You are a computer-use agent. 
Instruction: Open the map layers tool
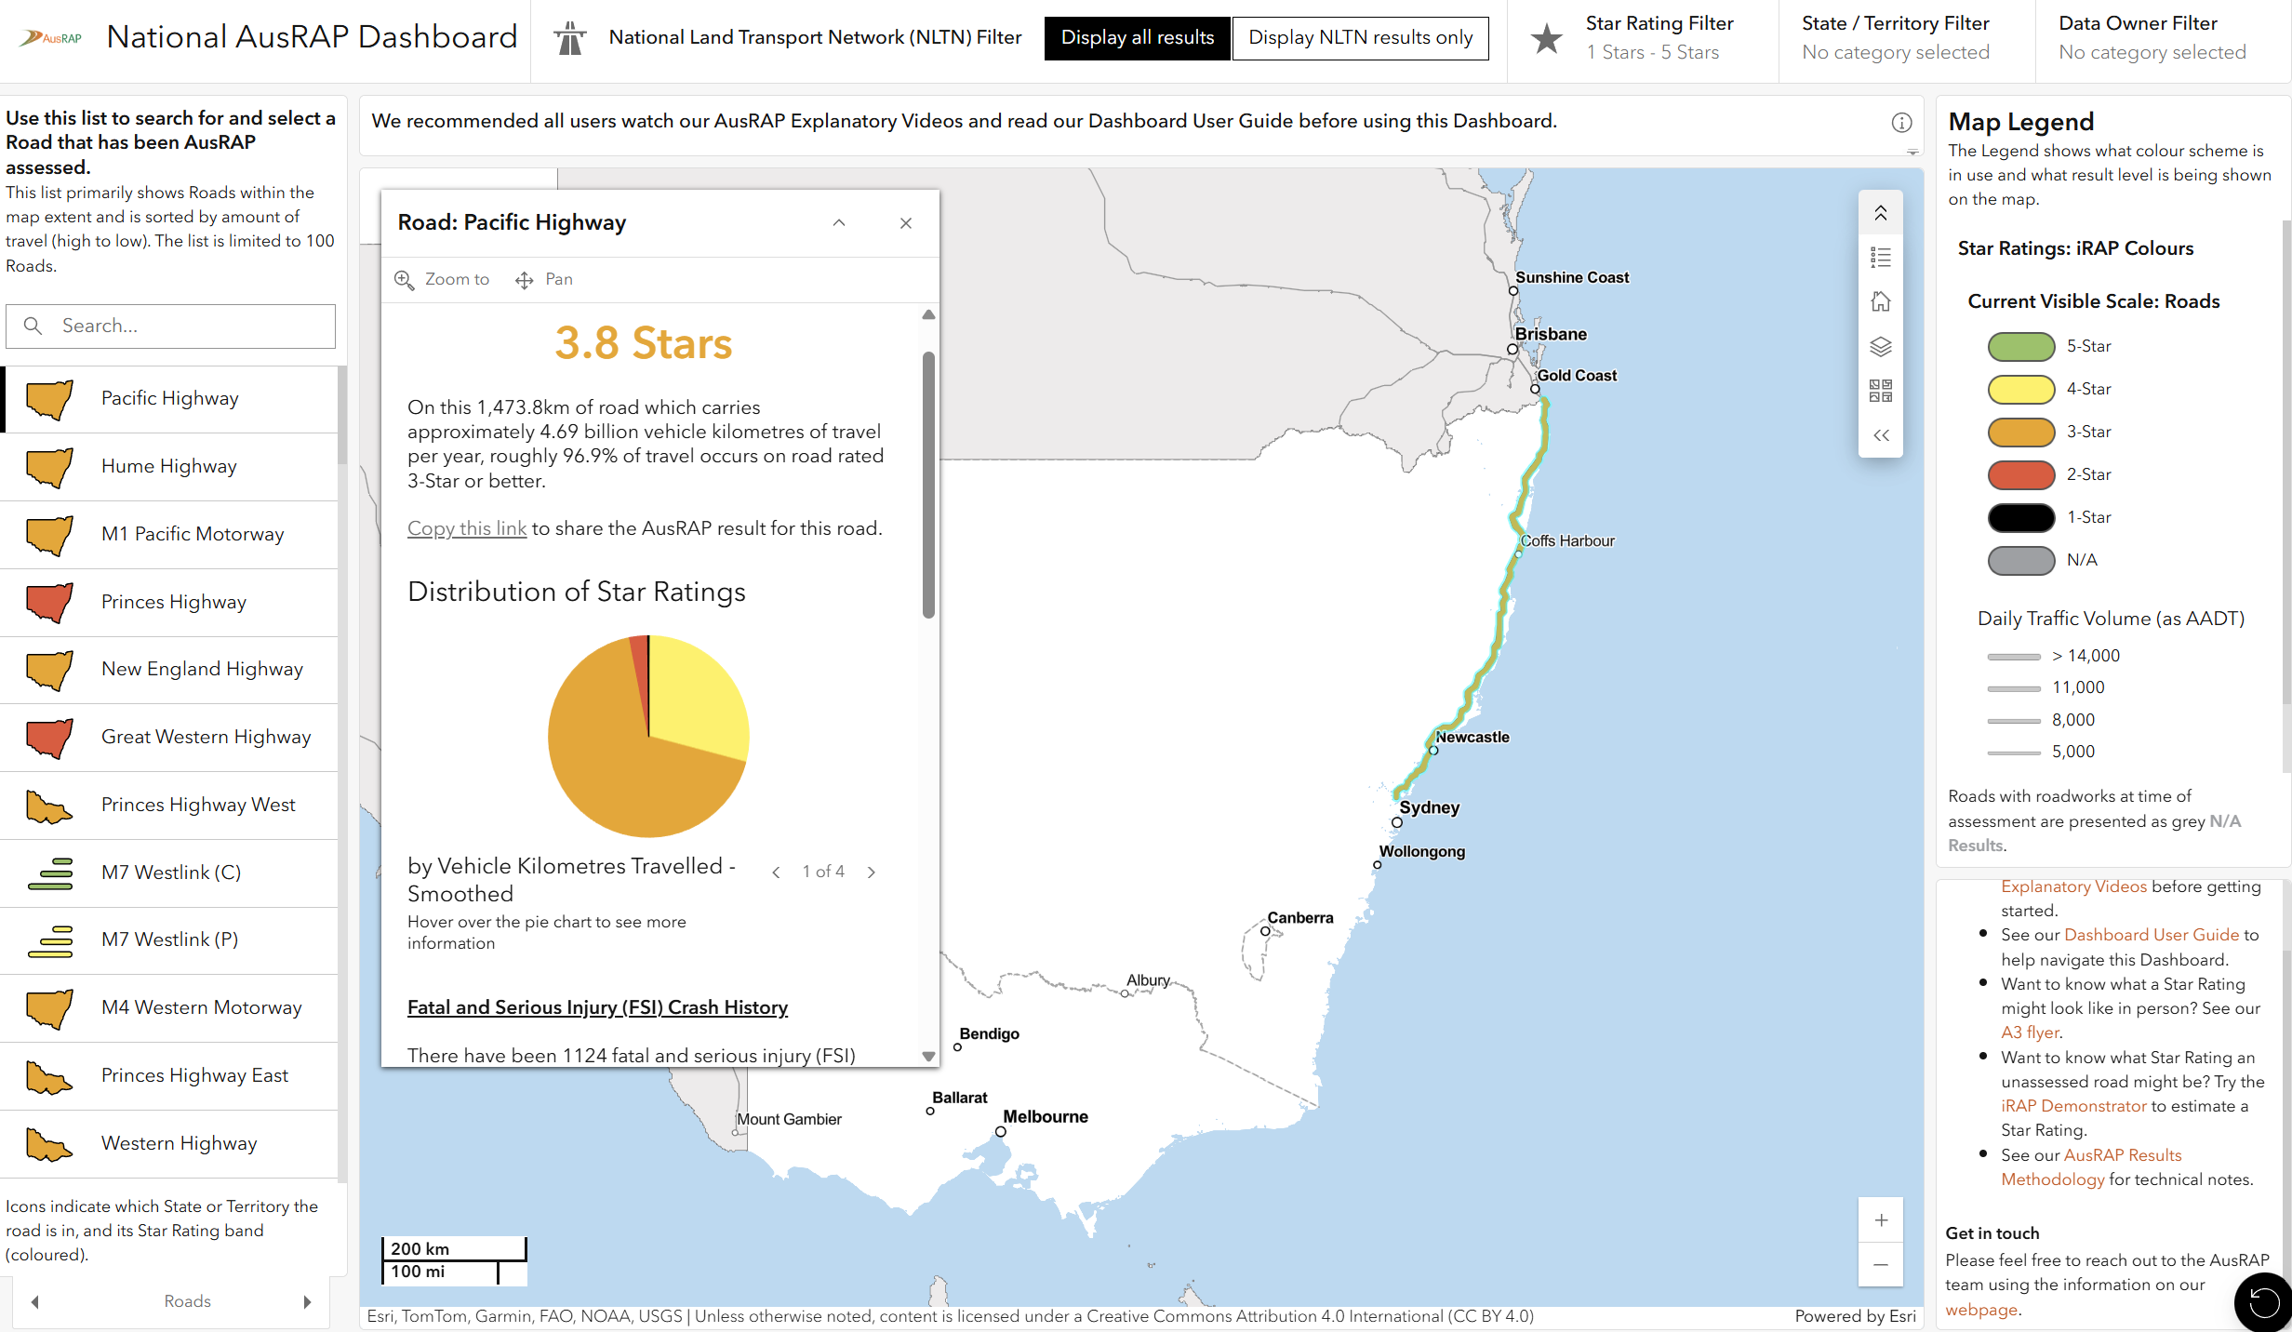[1880, 346]
